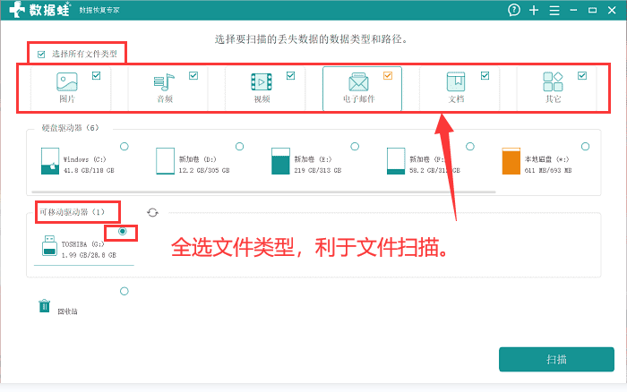
Task: Select the Recycle Bin radio button
Action: pos(124,291)
